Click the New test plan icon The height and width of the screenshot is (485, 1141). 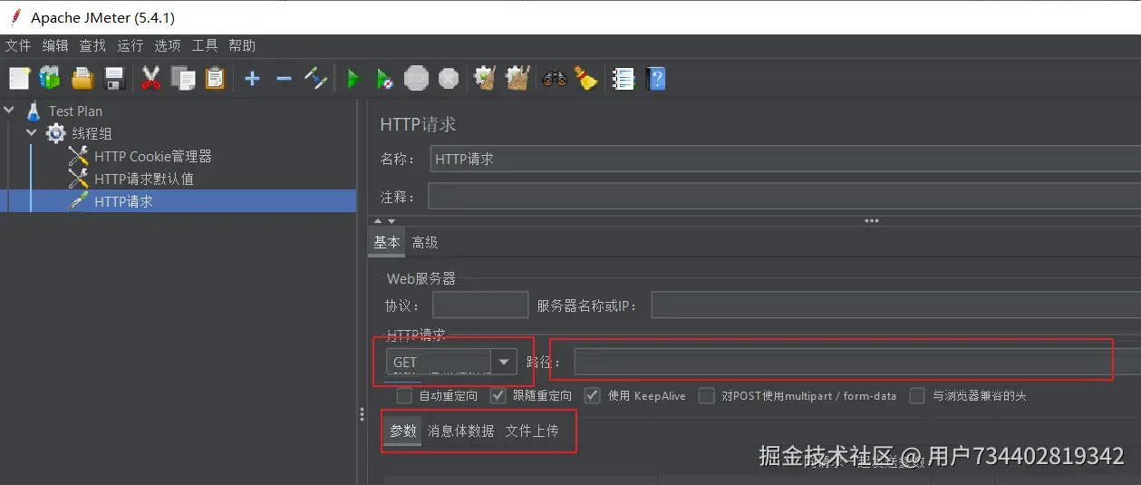[19, 79]
